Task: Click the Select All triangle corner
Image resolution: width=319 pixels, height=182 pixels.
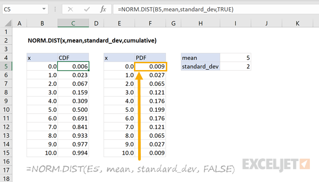Action: [8, 23]
